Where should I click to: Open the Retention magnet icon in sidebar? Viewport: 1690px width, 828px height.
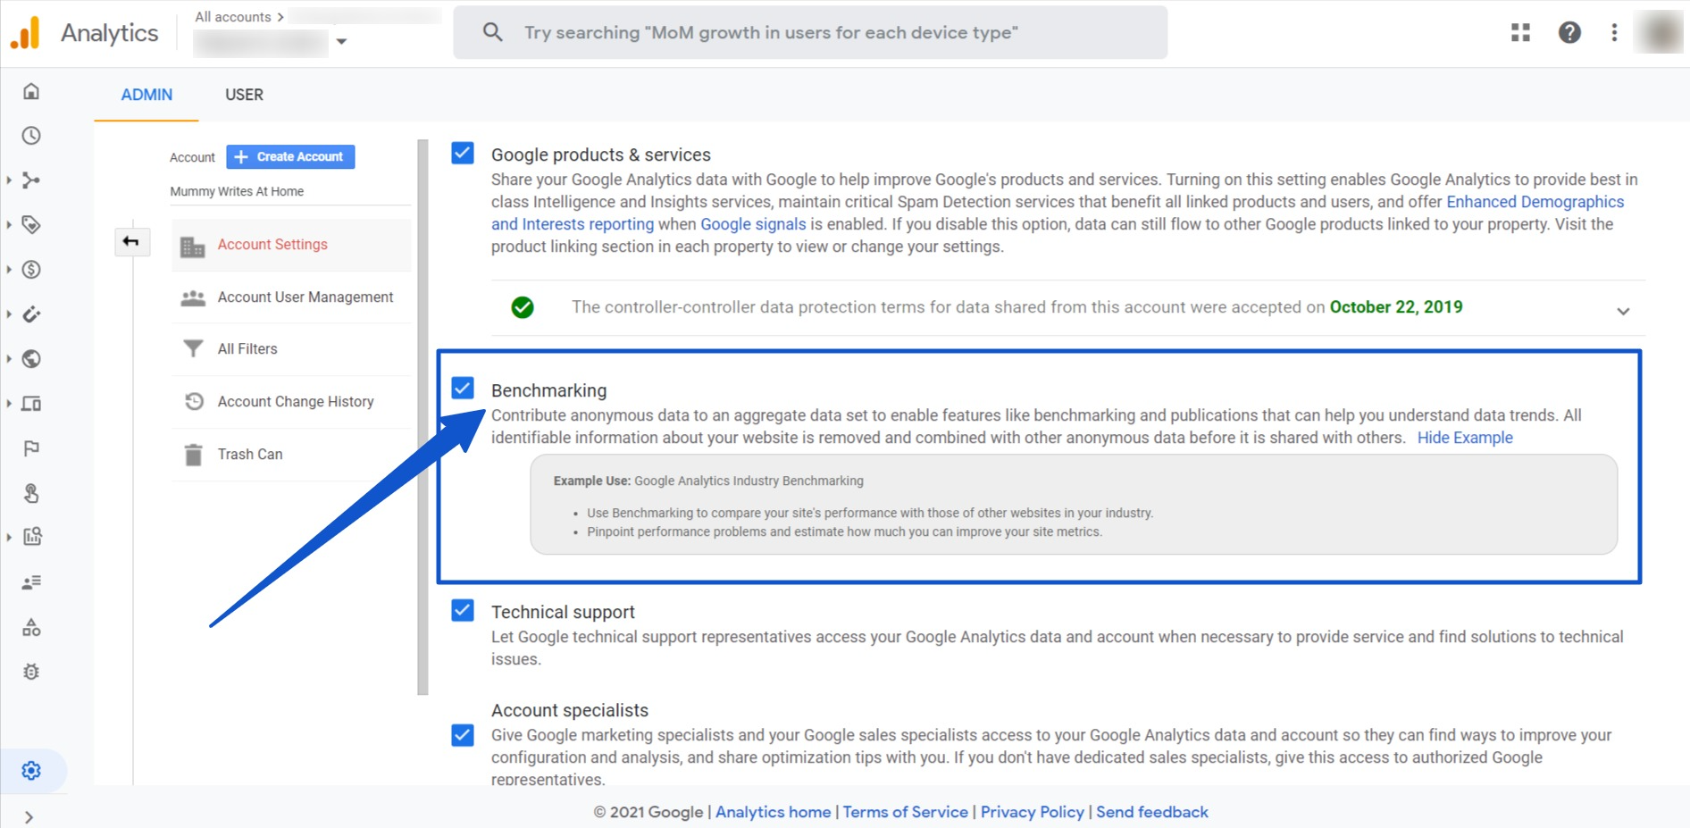31,314
